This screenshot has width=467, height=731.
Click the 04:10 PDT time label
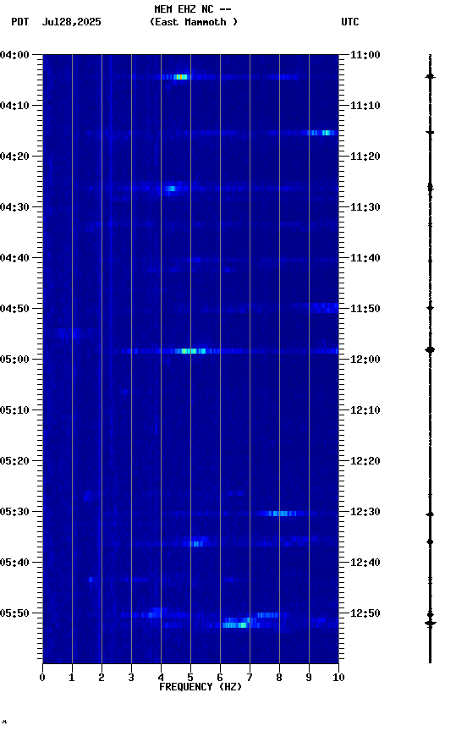[x=14, y=106]
